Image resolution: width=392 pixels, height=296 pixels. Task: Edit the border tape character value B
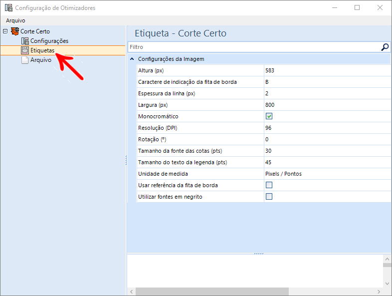(328, 82)
